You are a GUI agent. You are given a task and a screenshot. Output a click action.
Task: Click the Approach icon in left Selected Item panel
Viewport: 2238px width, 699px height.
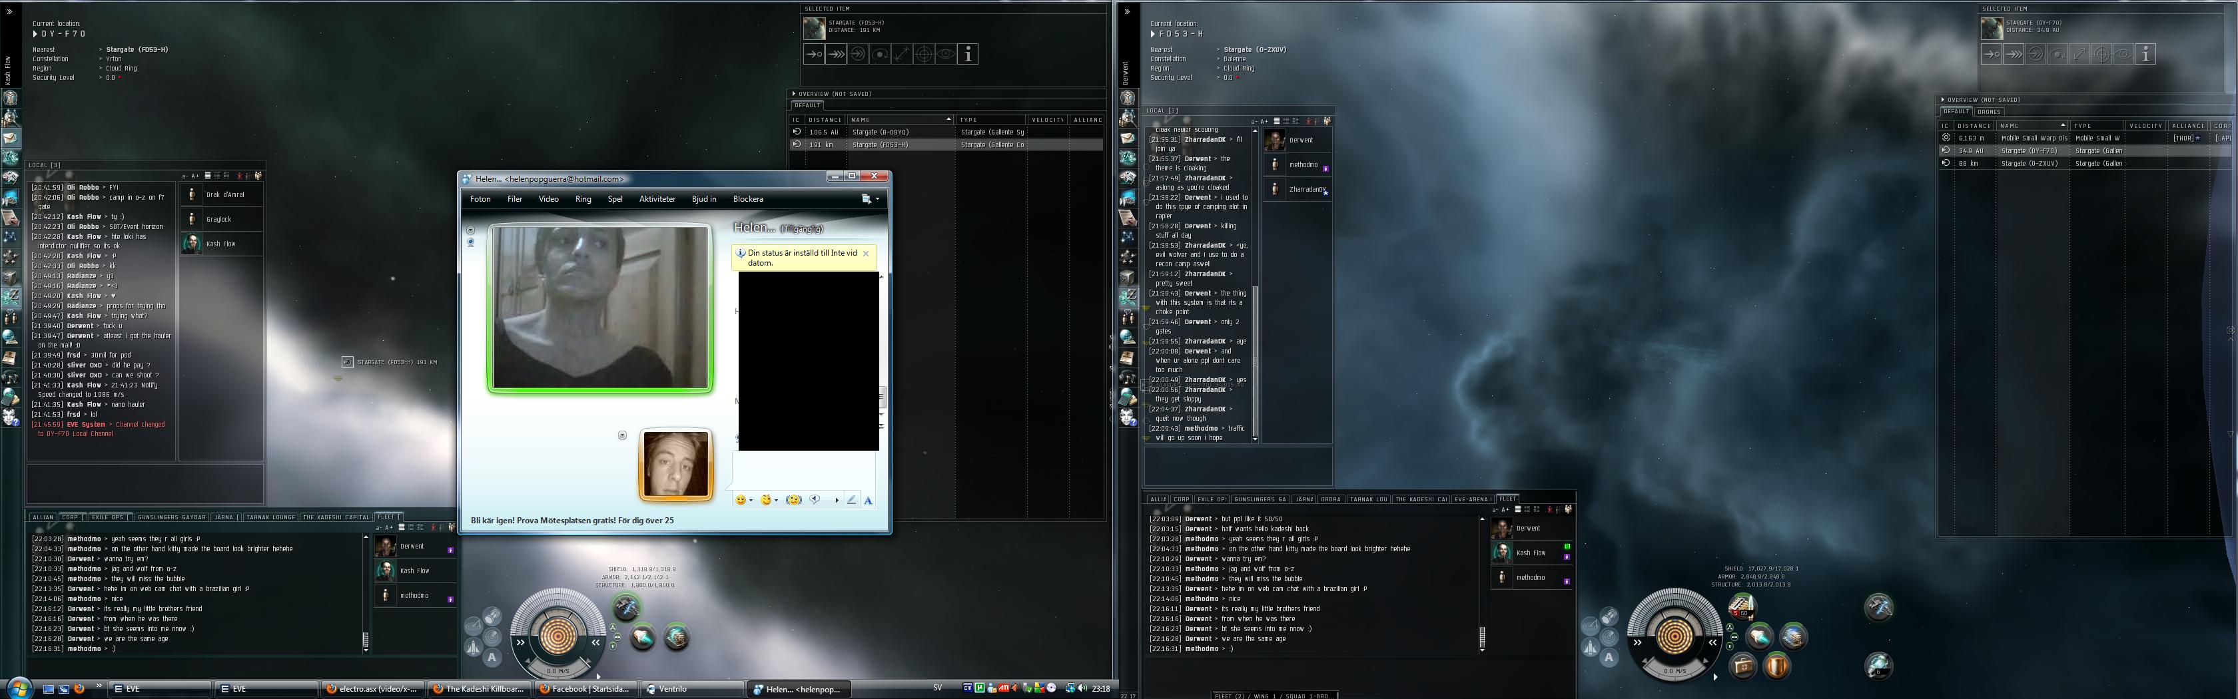[814, 55]
